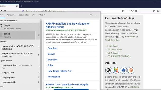Click the Drupal add-on icon
The height and width of the screenshot is (90, 161).
click(x=123, y=70)
